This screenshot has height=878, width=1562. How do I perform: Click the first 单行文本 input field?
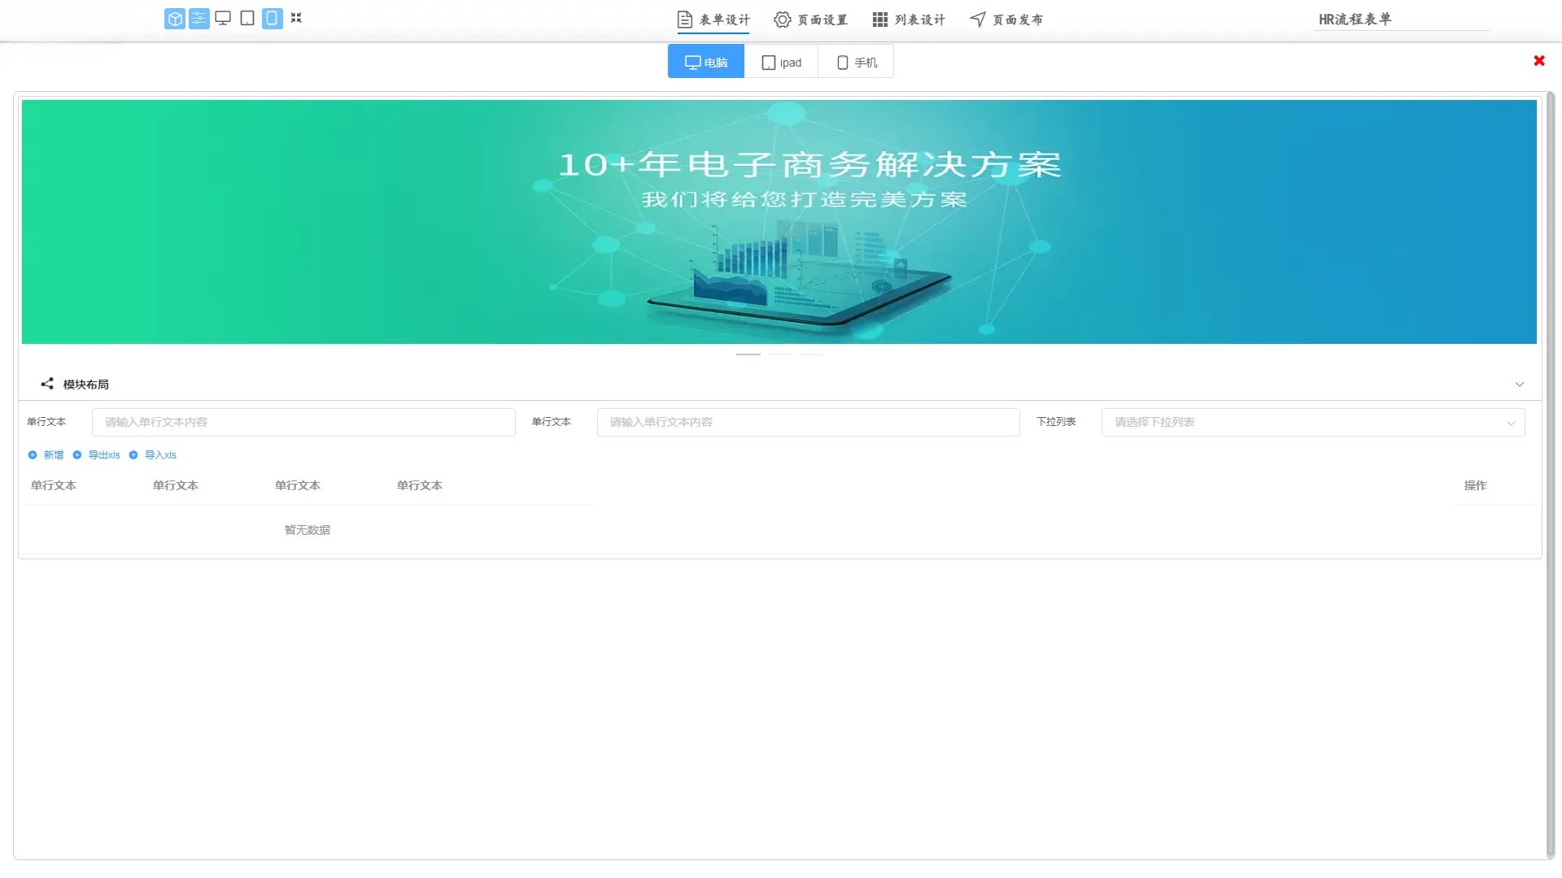303,422
